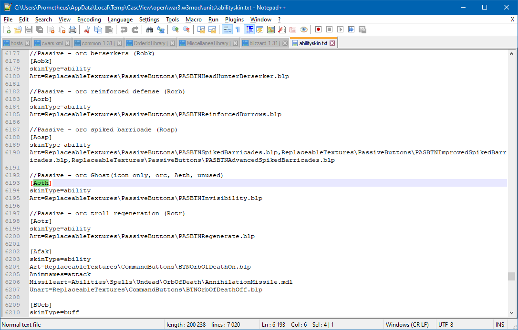
Task: Open the user defined language icon
Action: click(260, 30)
